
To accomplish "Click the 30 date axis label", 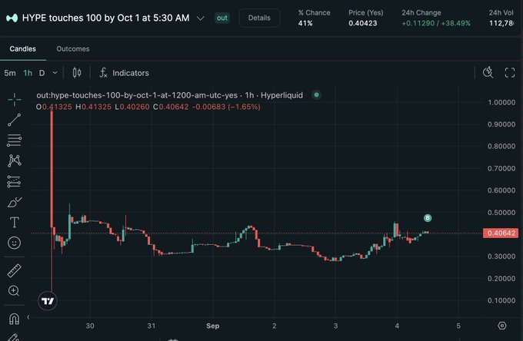I will tap(90, 326).
